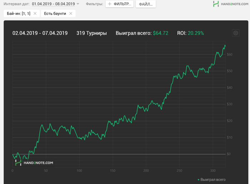Remove the Бай-ин [1; 1] filter
Screen dimensions: 250x184
[35, 14]
